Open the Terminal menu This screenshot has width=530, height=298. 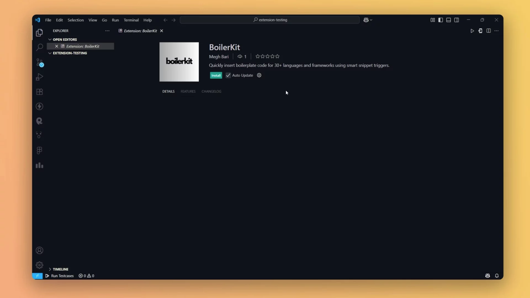(x=131, y=20)
